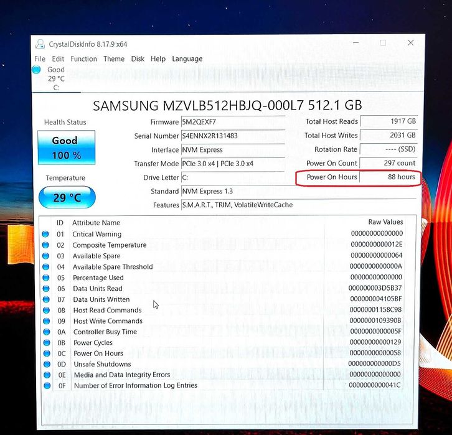The image size is (452, 435).
Task: Select the Unsafe Shutdowns attribute name
Action: tap(102, 364)
